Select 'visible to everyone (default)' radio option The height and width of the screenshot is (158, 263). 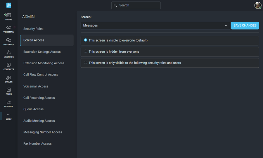(x=86, y=40)
